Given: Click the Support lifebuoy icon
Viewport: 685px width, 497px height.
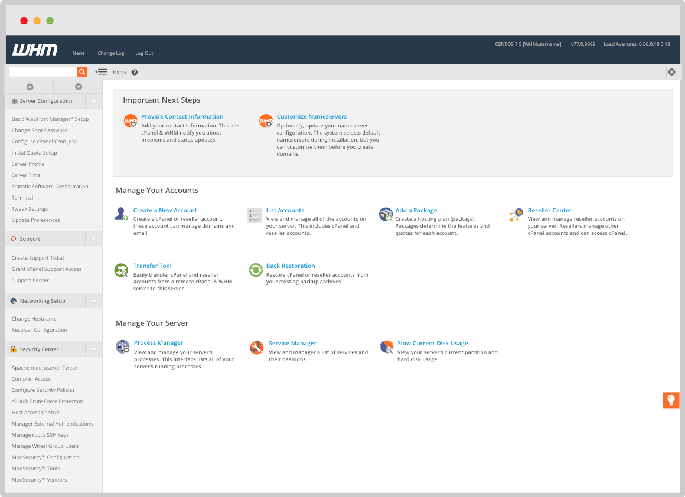Looking at the screenshot, I should [14, 239].
